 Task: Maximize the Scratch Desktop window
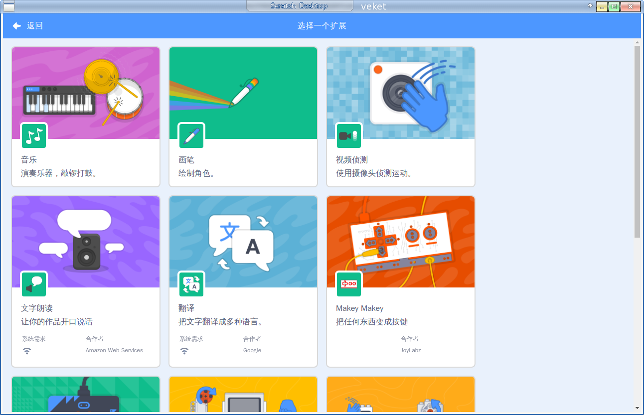click(614, 6)
